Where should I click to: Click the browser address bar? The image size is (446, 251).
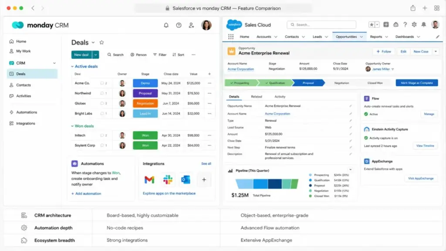click(x=223, y=8)
